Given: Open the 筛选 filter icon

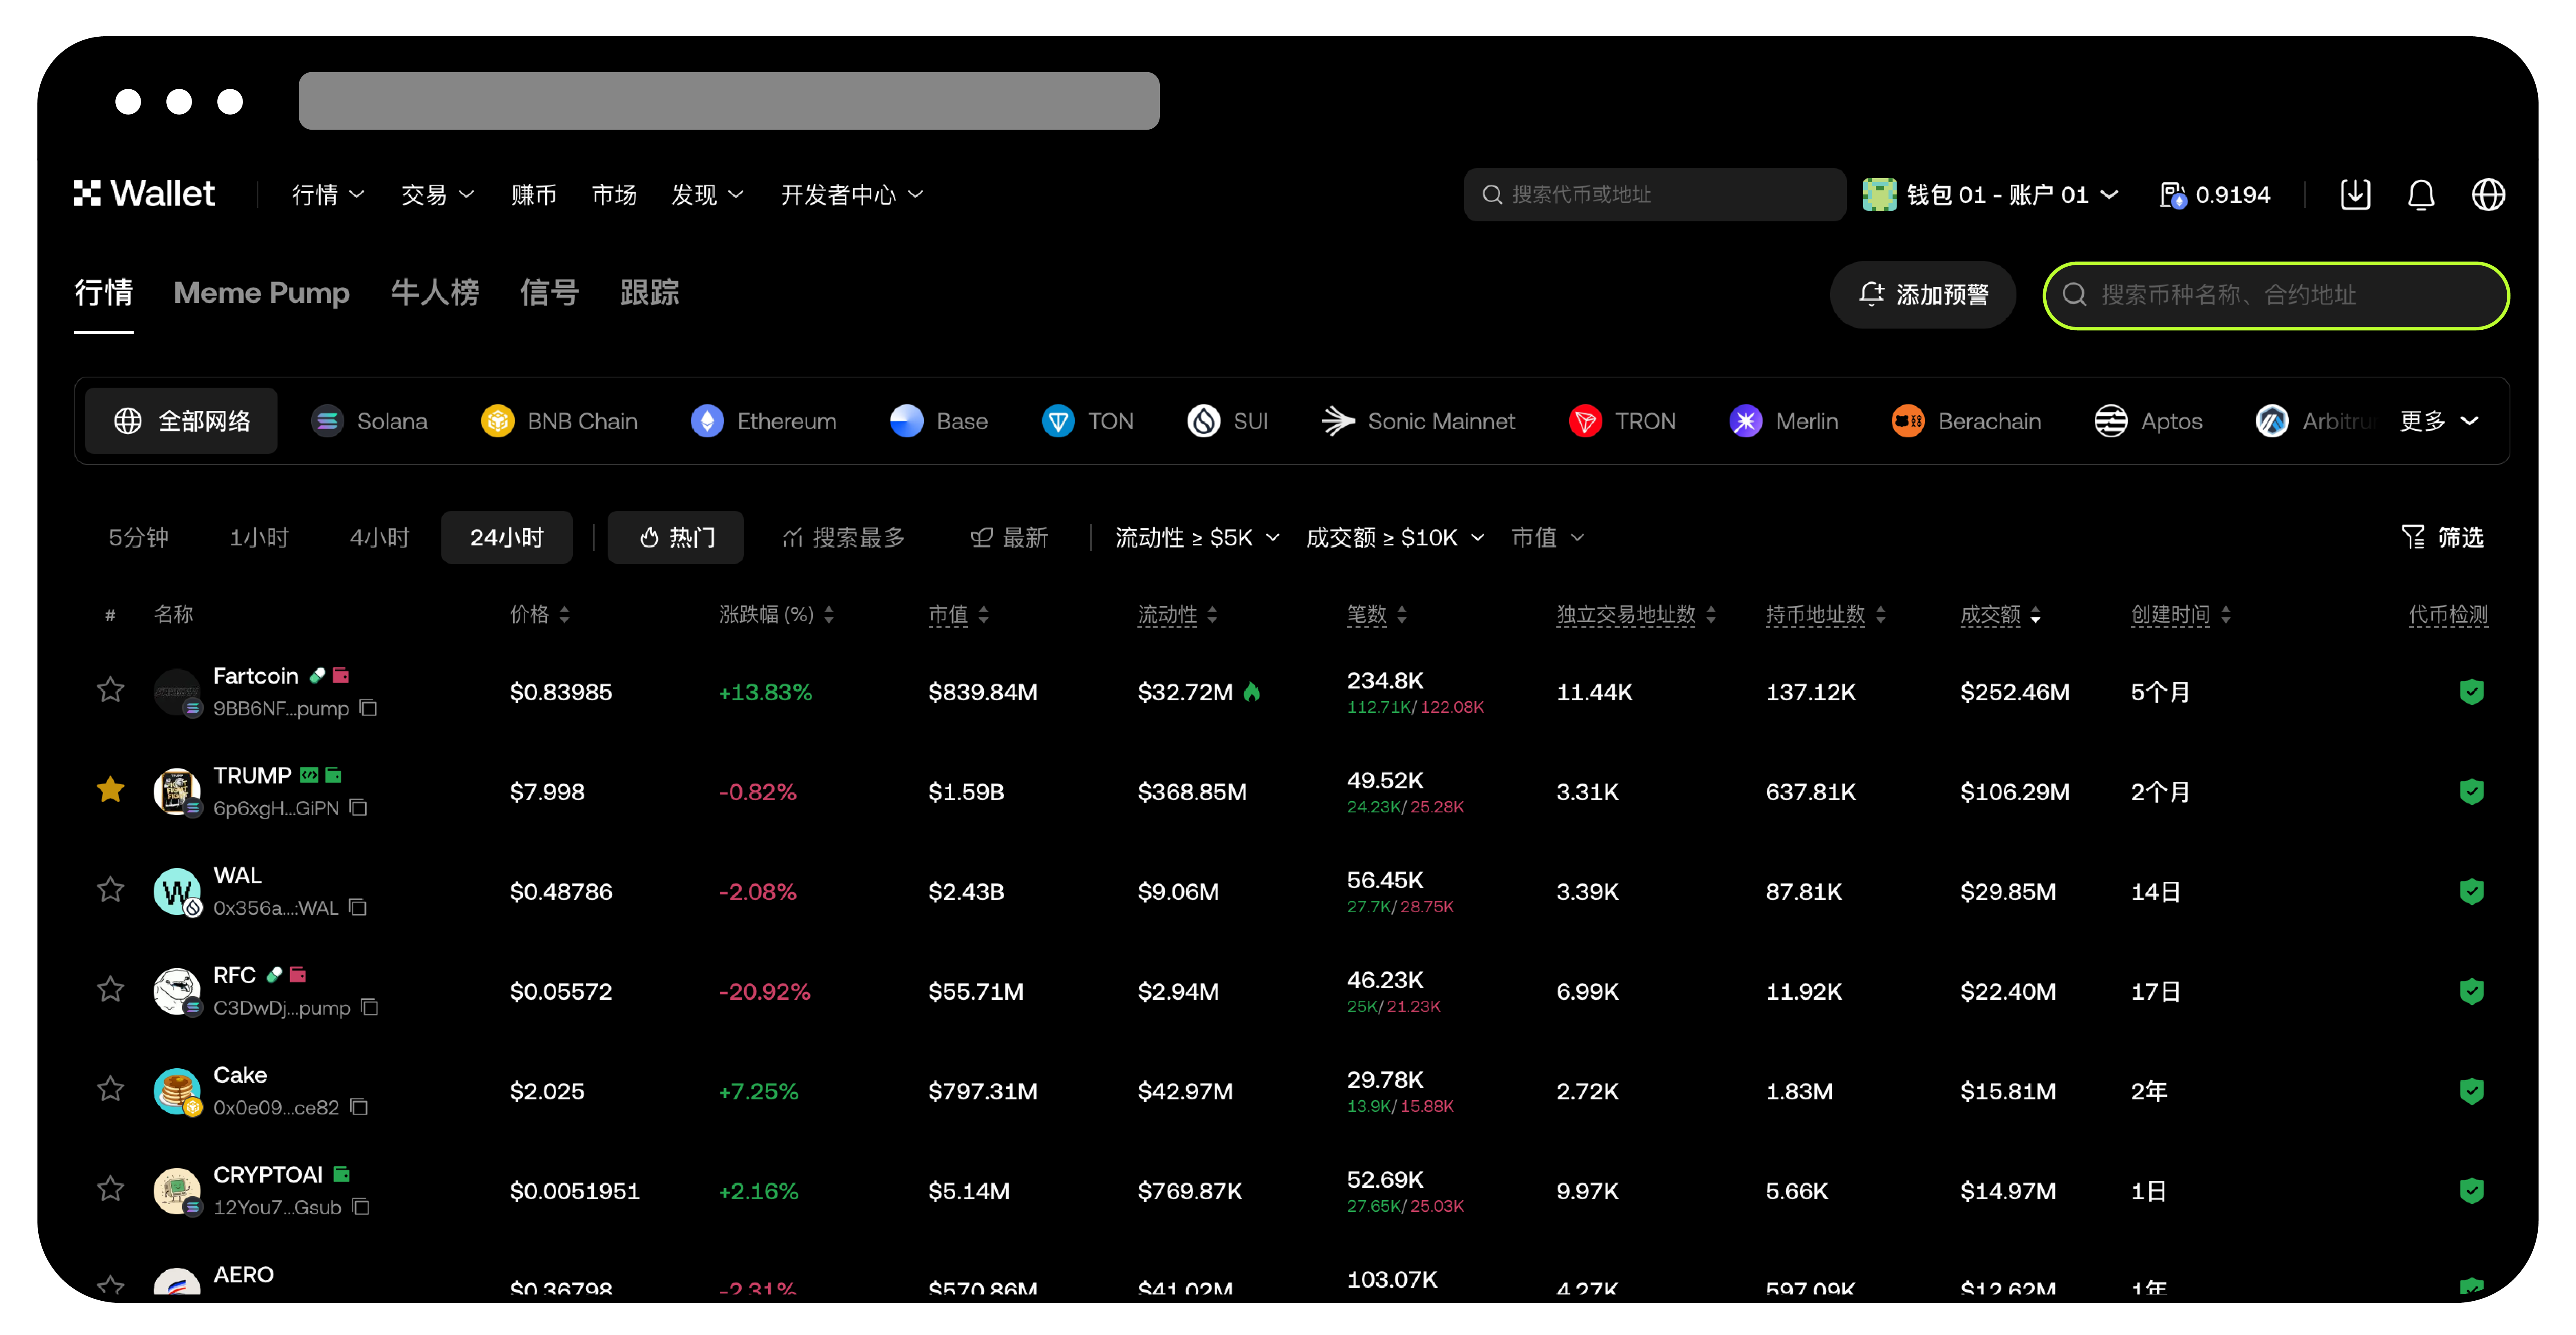Looking at the screenshot, I should (x=2414, y=537).
